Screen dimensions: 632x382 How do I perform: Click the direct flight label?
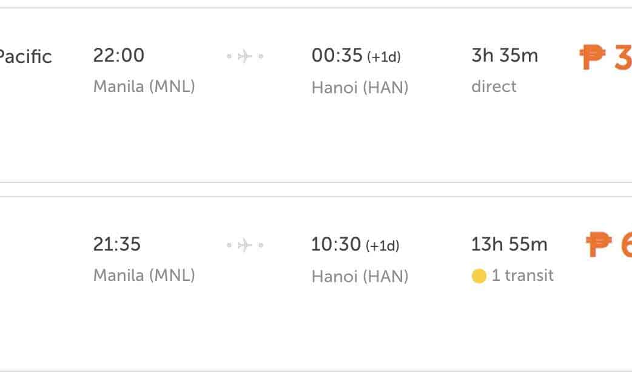[494, 87]
